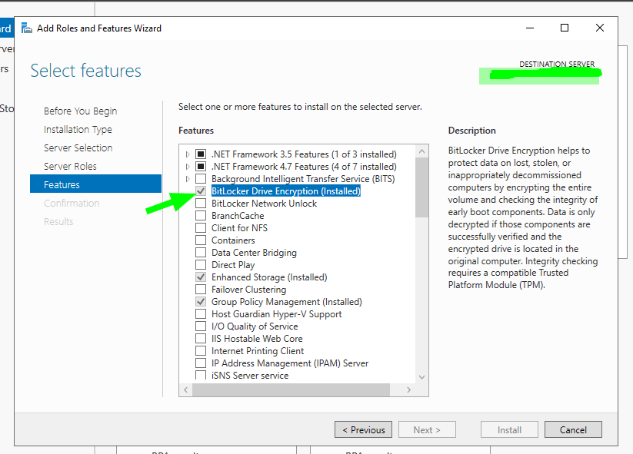Screen dimensions: 633x454
Task: Check IIS Hostable Web Core
Action: (201, 338)
